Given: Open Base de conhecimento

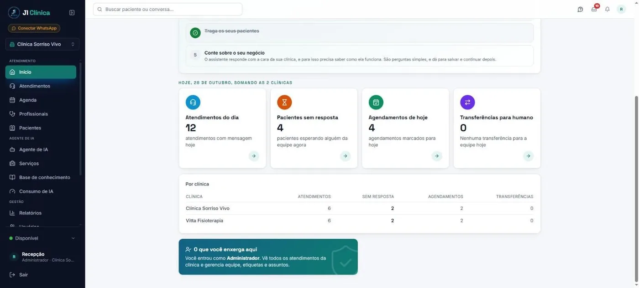Looking at the screenshot, I should (41, 177).
